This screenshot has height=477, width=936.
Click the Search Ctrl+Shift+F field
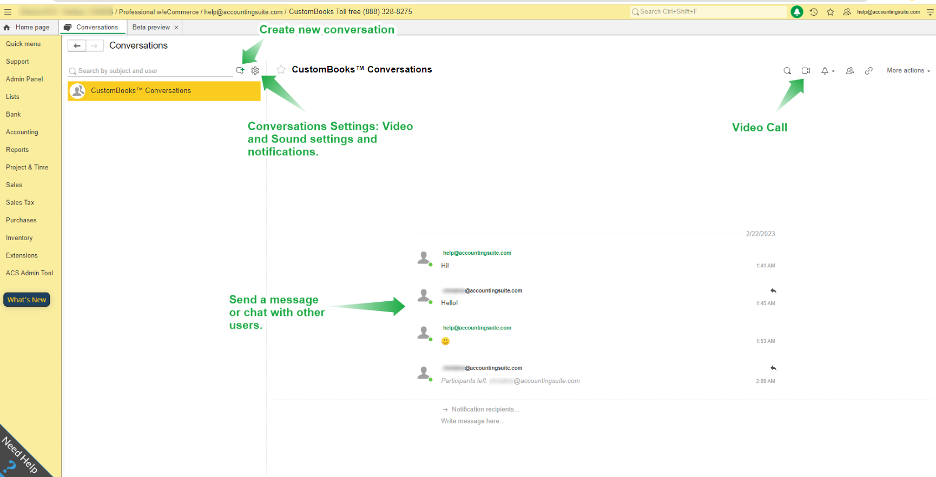tap(708, 11)
